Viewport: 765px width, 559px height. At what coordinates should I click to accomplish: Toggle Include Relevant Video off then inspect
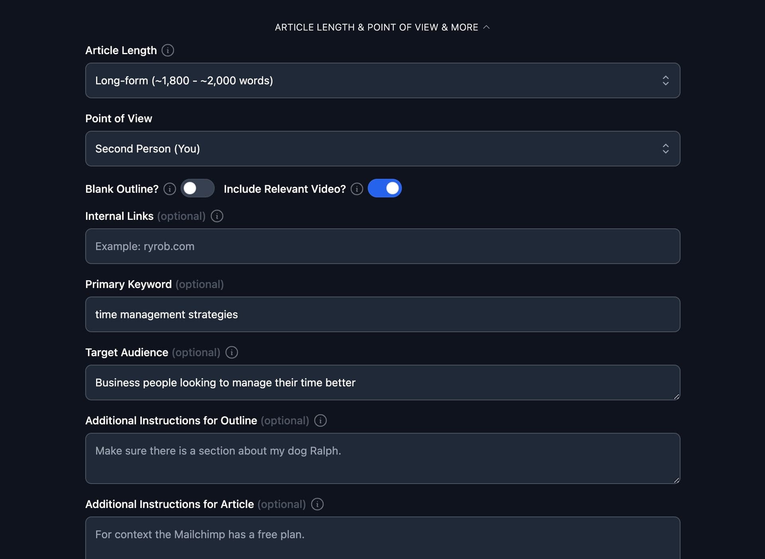coord(385,188)
